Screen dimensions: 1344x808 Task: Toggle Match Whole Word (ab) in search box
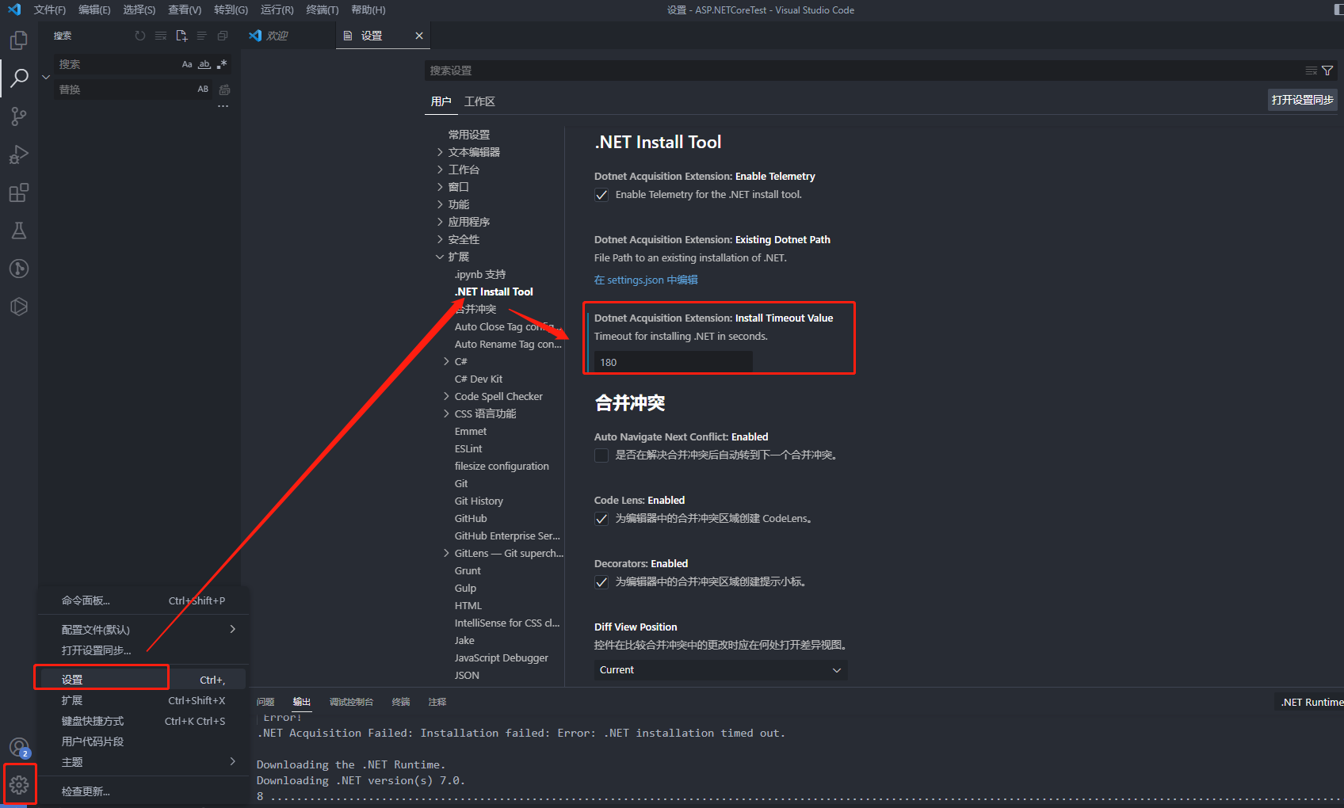pos(204,64)
